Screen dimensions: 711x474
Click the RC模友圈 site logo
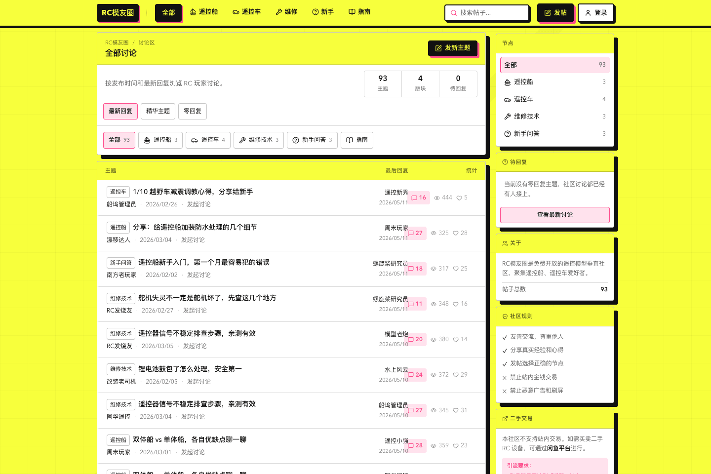[118, 13]
